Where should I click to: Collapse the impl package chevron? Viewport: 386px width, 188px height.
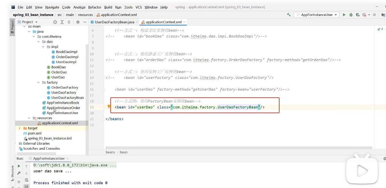pos(43,47)
